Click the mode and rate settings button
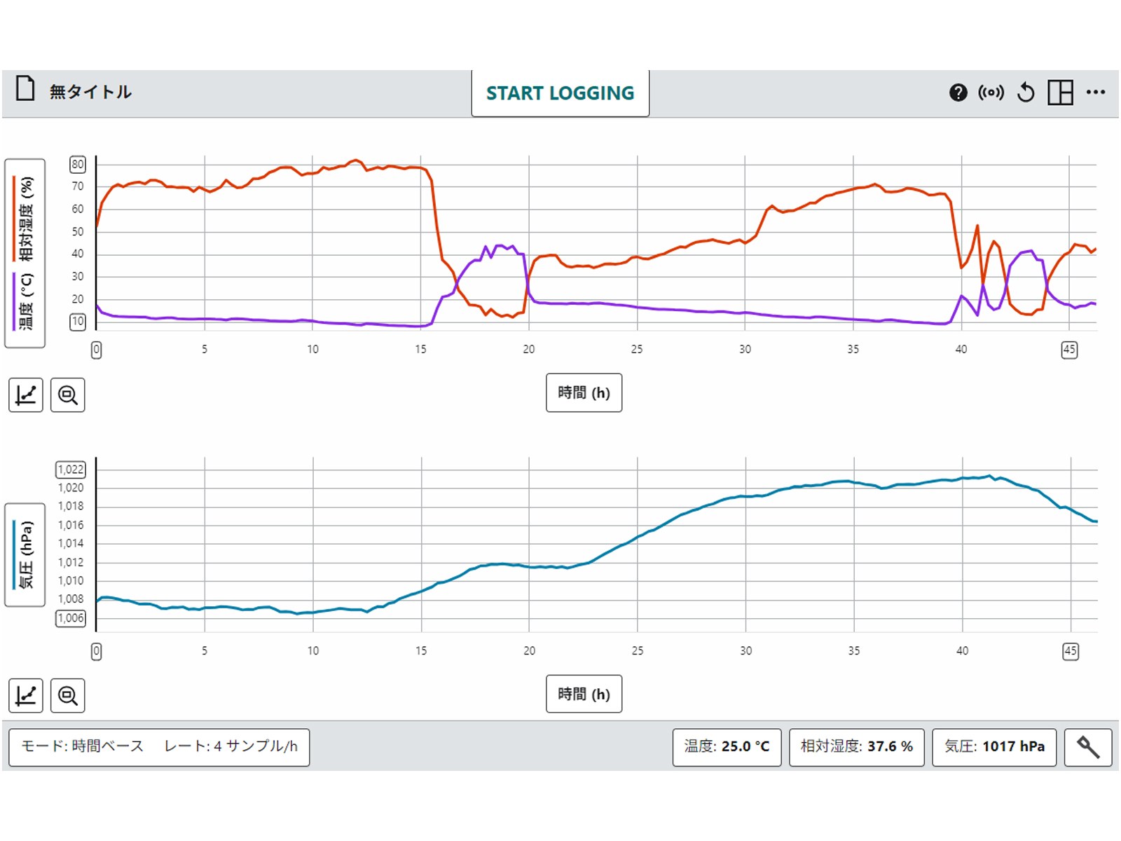The height and width of the screenshot is (841, 1121). coord(159,747)
